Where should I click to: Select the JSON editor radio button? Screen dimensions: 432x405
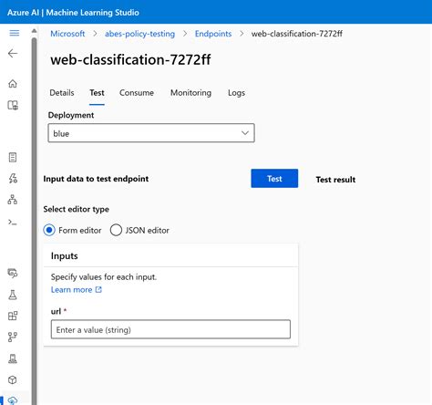click(116, 230)
